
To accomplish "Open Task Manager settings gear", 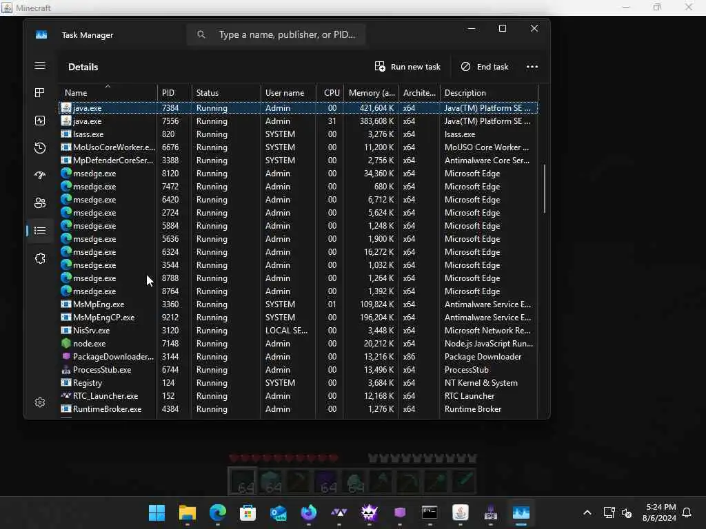I will [x=39, y=402].
